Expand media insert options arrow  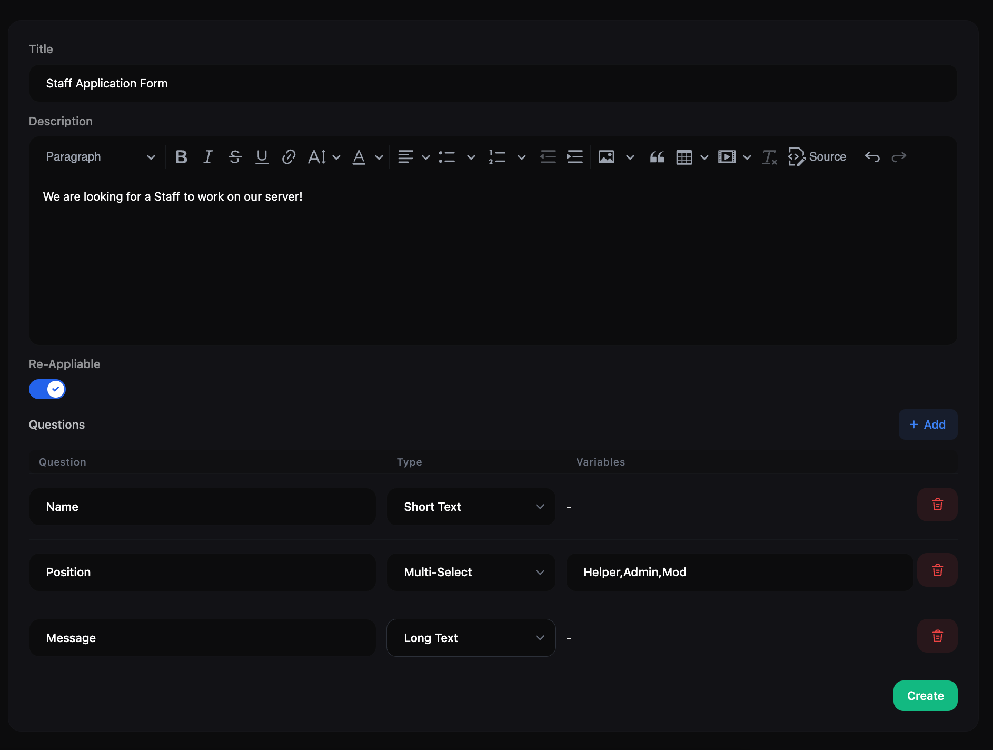pyautogui.click(x=747, y=157)
